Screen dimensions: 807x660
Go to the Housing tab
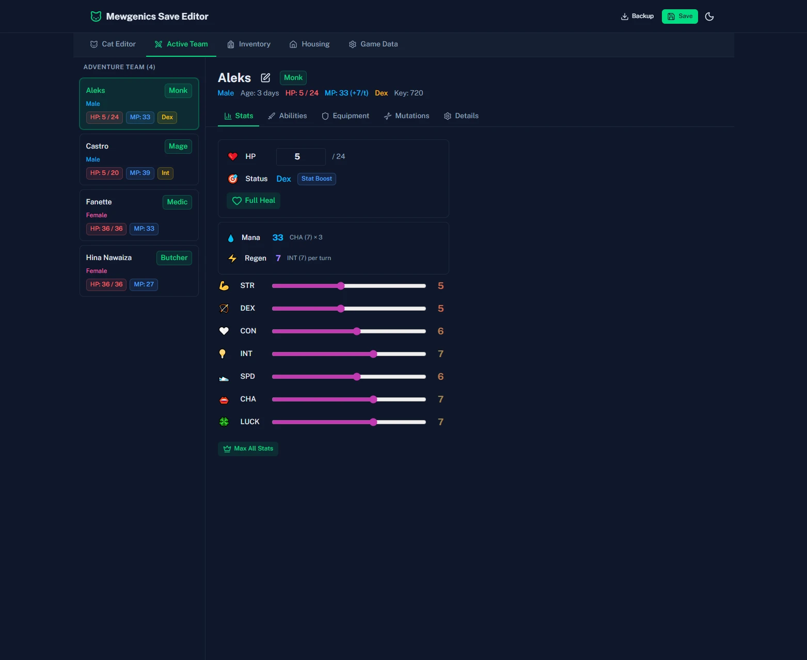pyautogui.click(x=309, y=44)
